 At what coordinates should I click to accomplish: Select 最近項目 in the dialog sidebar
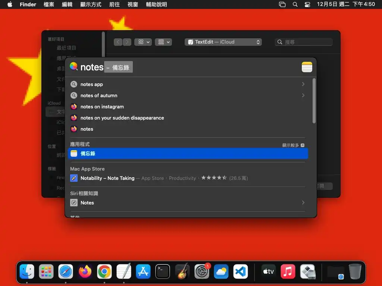coord(66,48)
